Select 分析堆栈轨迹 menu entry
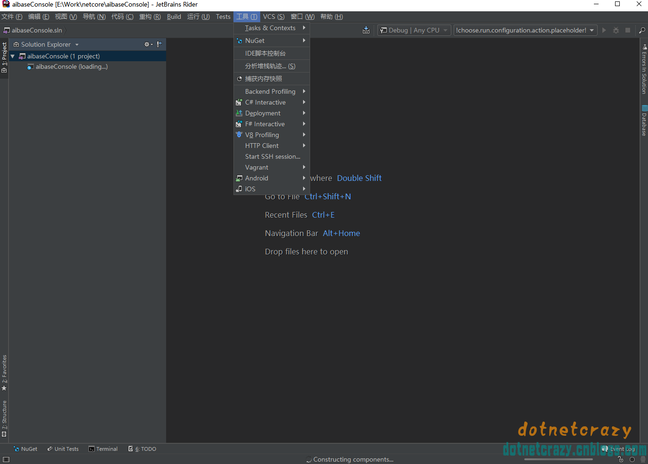 [272, 66]
